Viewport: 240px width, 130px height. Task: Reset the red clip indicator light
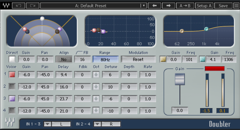pyautogui.click(x=215, y=68)
